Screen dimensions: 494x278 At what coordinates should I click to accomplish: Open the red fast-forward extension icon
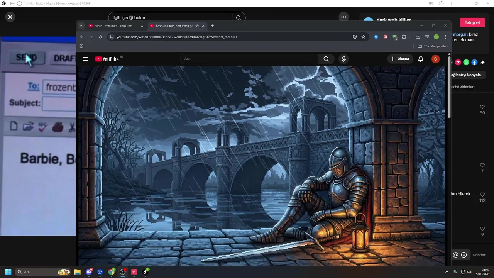click(386, 37)
